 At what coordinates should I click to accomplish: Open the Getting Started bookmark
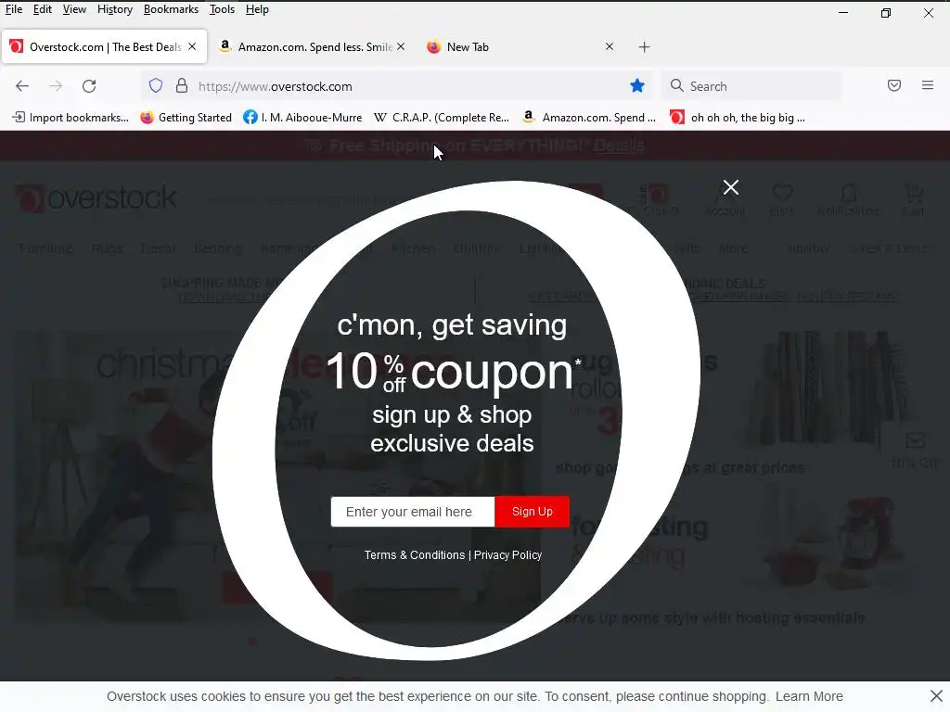(x=186, y=118)
